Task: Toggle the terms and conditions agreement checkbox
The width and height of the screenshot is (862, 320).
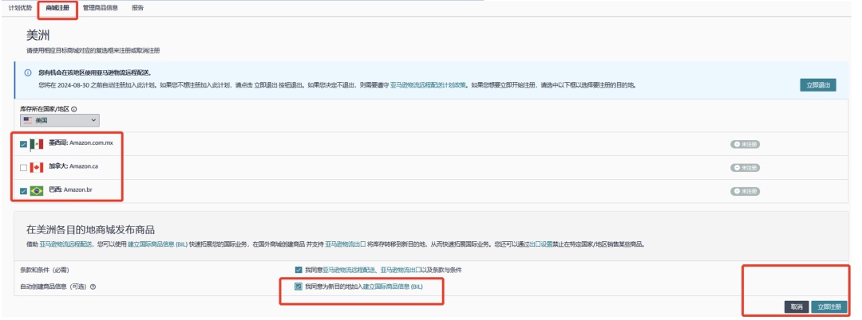Action: [x=299, y=270]
